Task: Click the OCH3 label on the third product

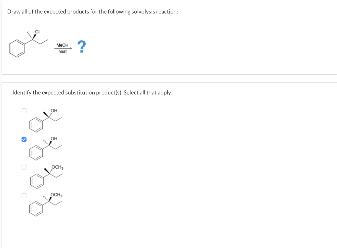Action: tap(57, 167)
